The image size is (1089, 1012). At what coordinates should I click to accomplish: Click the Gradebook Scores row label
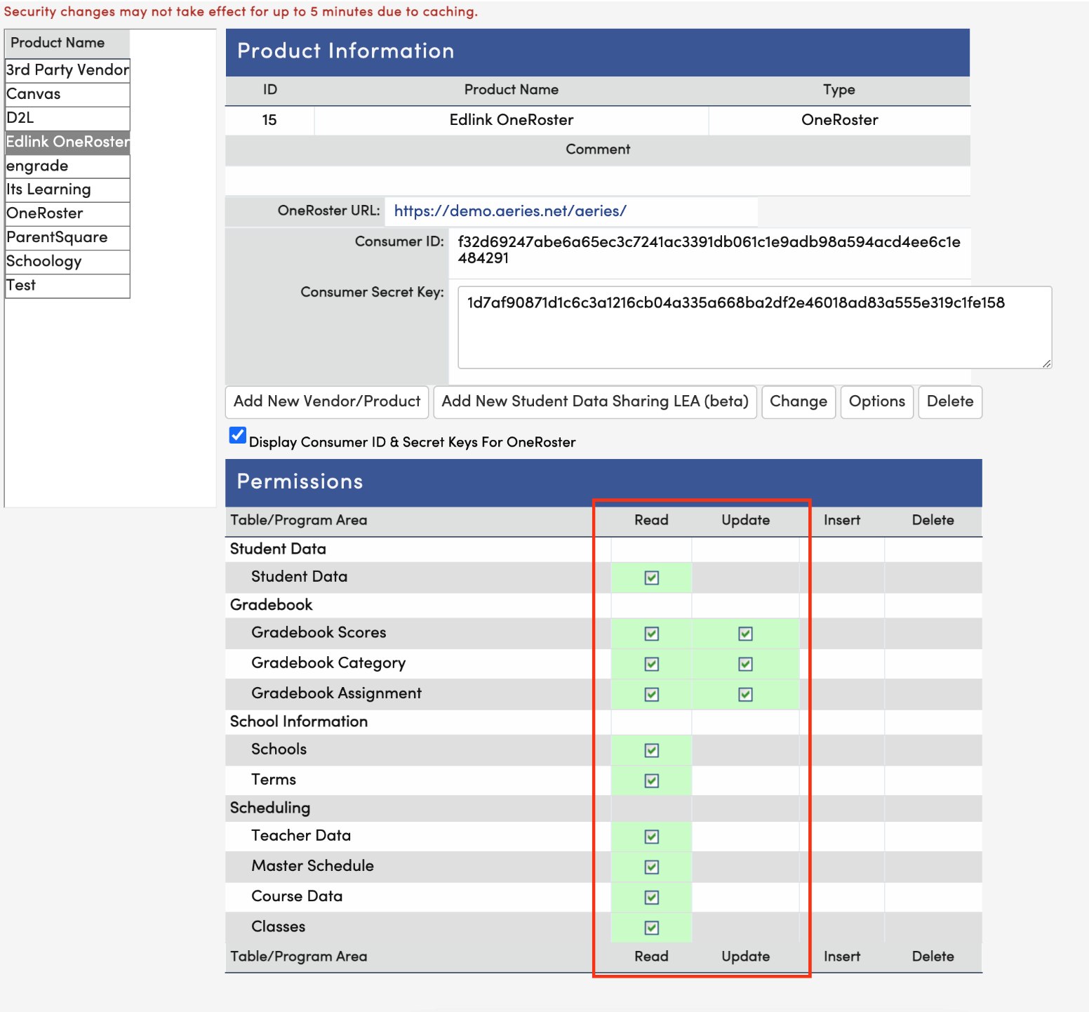[319, 633]
